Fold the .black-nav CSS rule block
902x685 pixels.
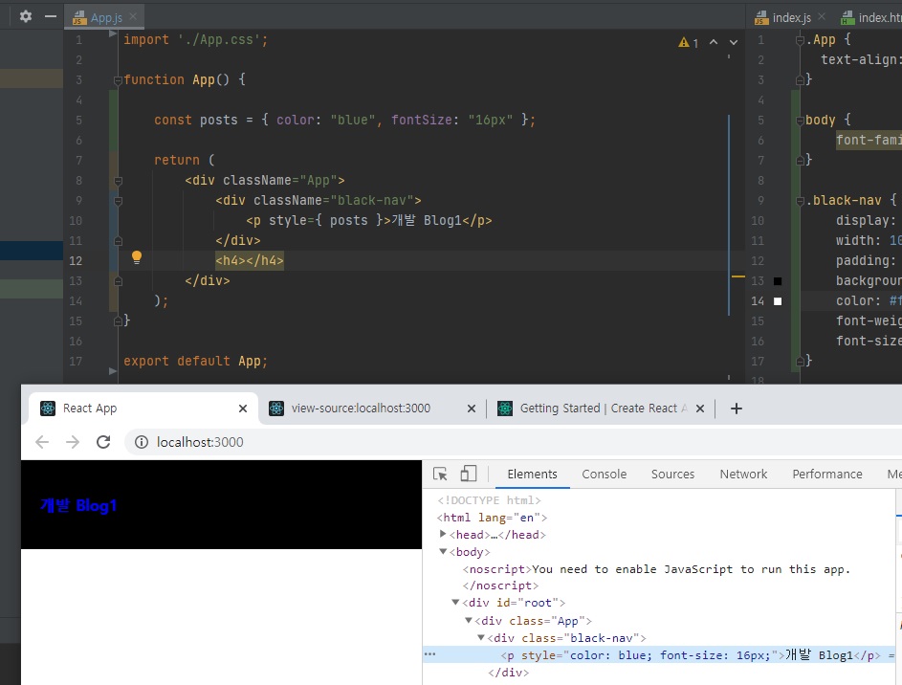tap(800, 201)
